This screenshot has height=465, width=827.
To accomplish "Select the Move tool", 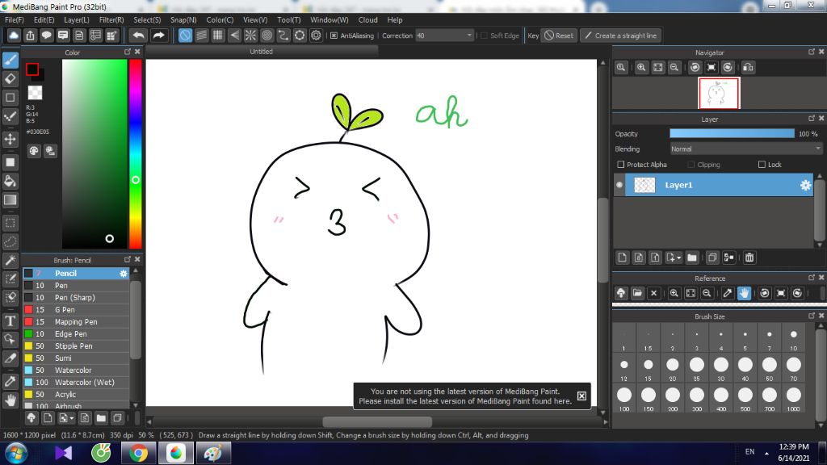I will [10, 139].
